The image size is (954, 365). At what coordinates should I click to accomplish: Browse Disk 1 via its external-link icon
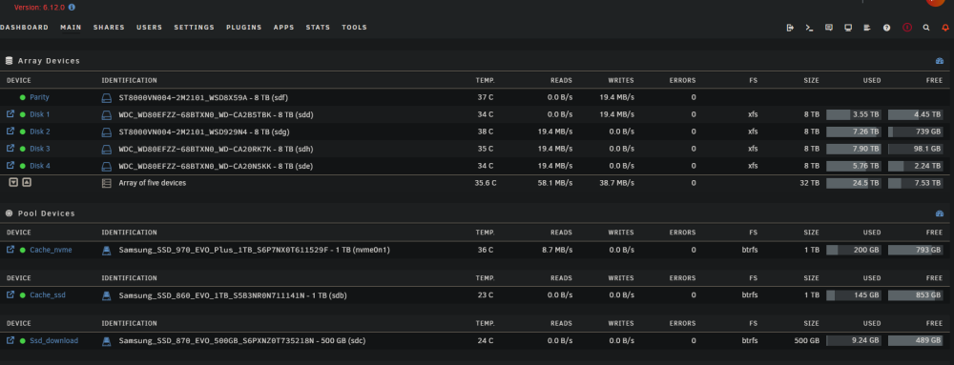pos(10,114)
